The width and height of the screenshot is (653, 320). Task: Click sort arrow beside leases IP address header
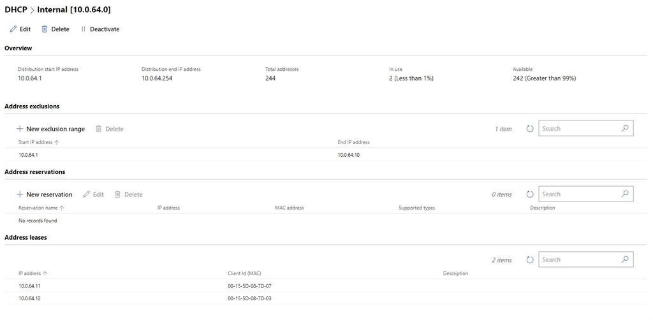(x=45, y=273)
